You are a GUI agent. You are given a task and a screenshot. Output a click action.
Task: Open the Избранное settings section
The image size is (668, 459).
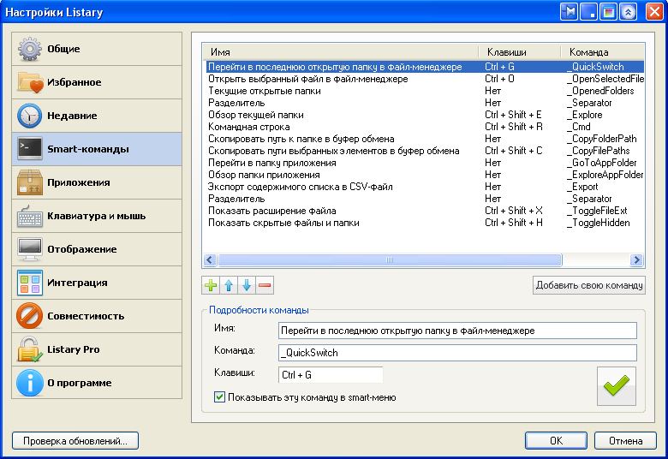[x=97, y=82]
